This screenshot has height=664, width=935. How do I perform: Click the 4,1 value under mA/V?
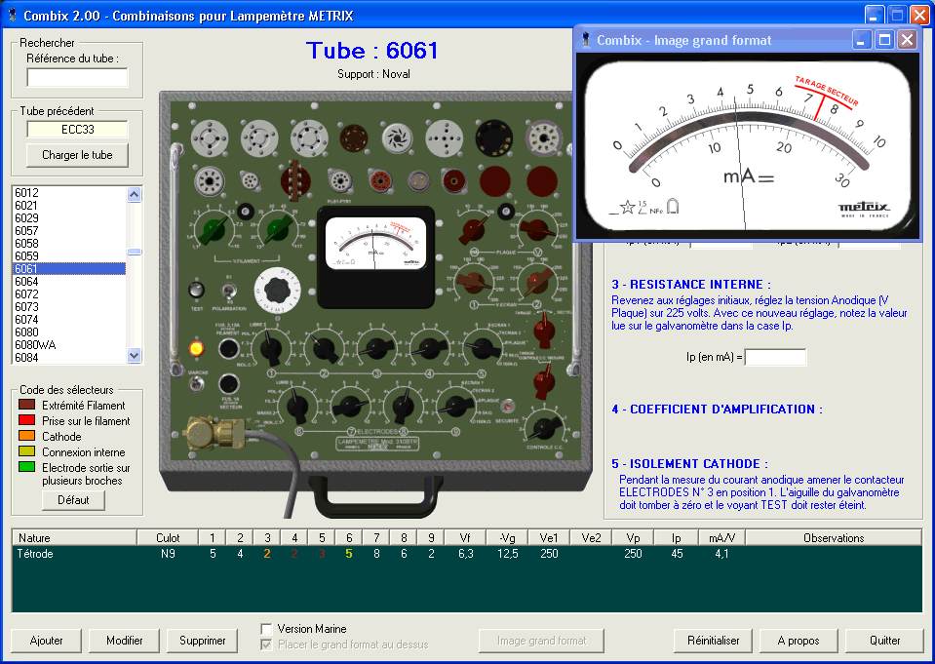click(x=721, y=554)
